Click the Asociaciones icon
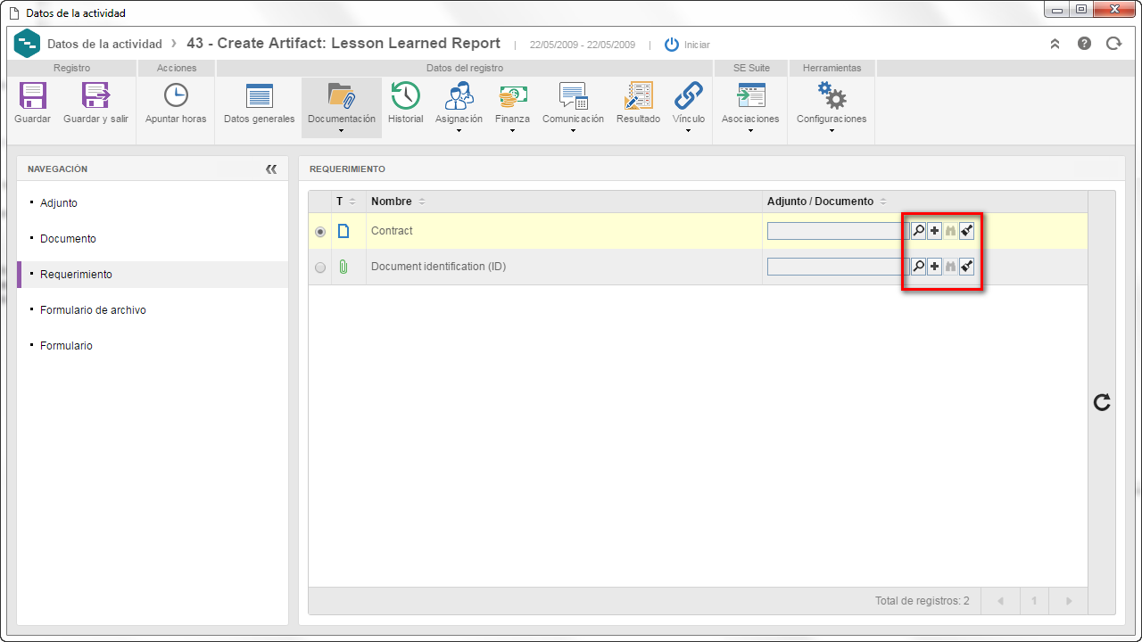Image resolution: width=1142 pixels, height=642 pixels. pyautogui.click(x=750, y=96)
